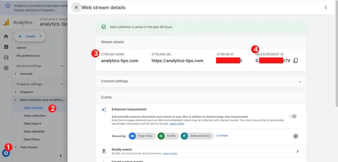The height and width of the screenshot is (162, 338).
Task: Open Advertising icon in sidebar
Action: pyautogui.click(x=6, y=68)
